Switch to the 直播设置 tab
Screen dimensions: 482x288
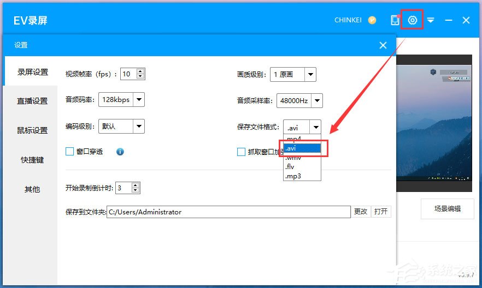(32, 101)
